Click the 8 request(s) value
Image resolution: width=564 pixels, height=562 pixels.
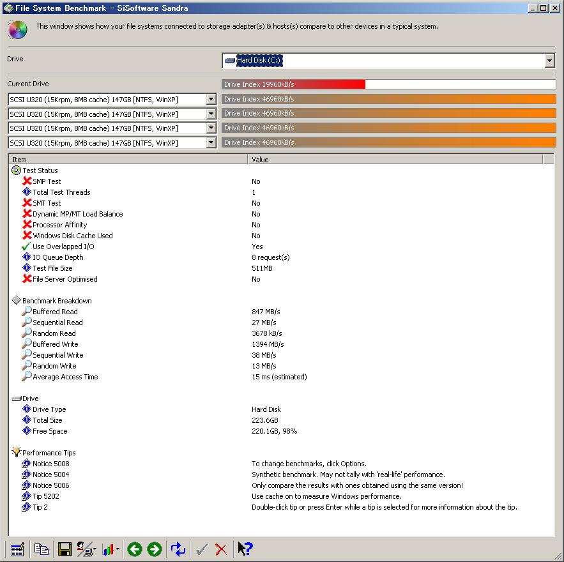(x=270, y=257)
